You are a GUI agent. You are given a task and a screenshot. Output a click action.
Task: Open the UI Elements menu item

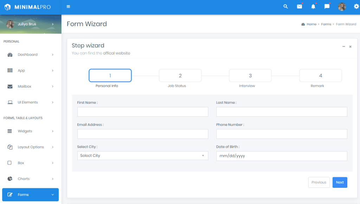pos(31,102)
